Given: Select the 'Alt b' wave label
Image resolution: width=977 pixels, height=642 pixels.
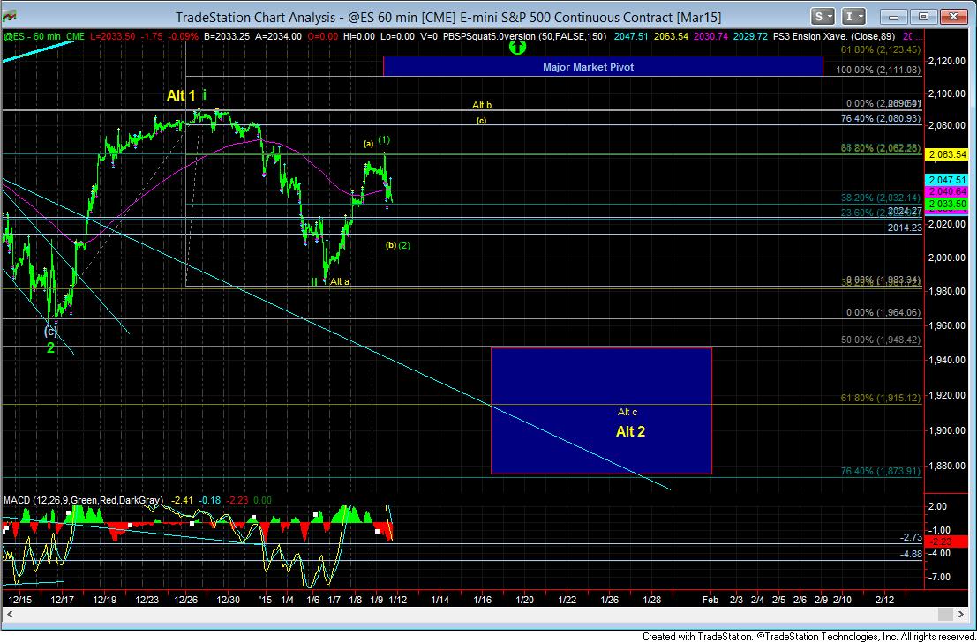Looking at the screenshot, I should (x=482, y=105).
